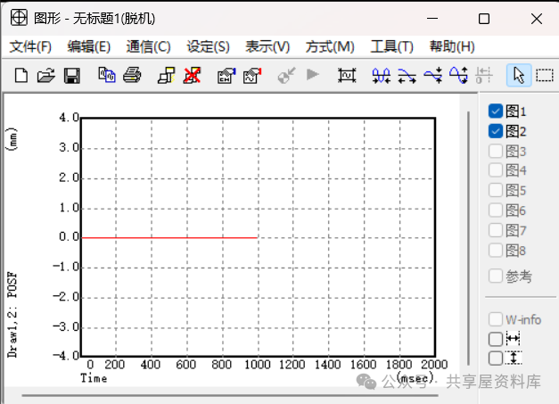Click the vertical scrollbar beside the graph
The height and width of the screenshot is (404, 559).
coord(468,238)
